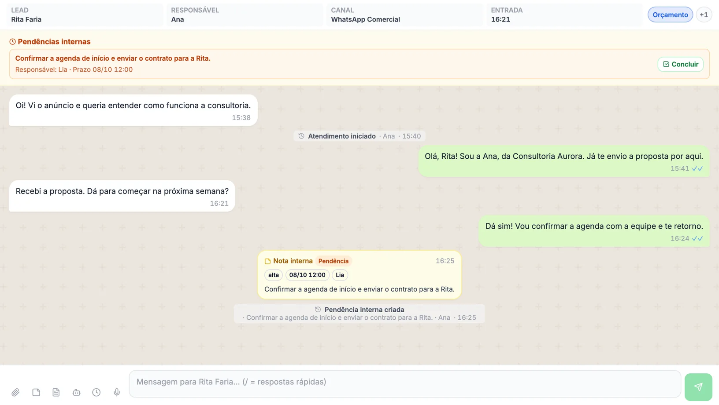Click read receipt checkmarks at 16:24

pyautogui.click(x=697, y=239)
